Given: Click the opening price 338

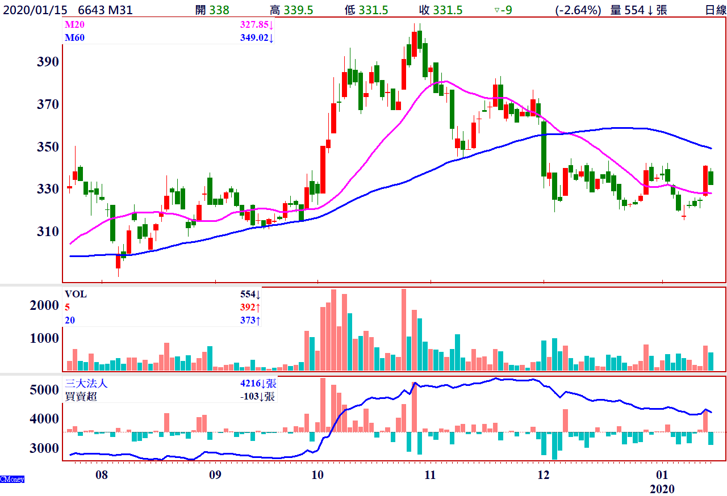Looking at the screenshot, I should (x=219, y=10).
